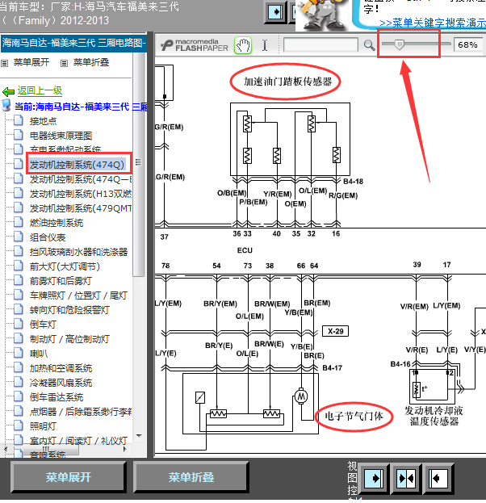Open 加热和空调系统 entry
The height and width of the screenshot is (503, 486).
pos(61,368)
